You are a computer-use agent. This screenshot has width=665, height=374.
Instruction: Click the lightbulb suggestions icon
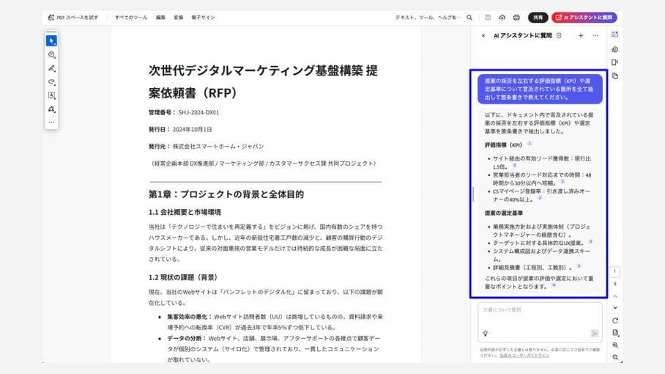point(485,333)
